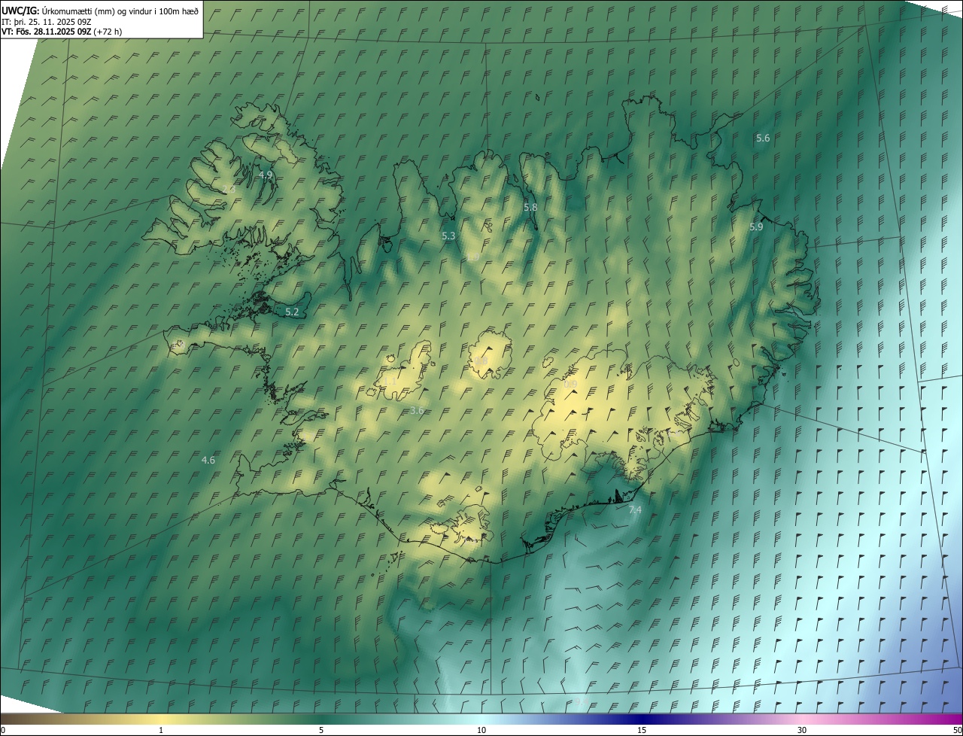
Task: Click the 5.8 value label in the north
Action: click(x=530, y=208)
